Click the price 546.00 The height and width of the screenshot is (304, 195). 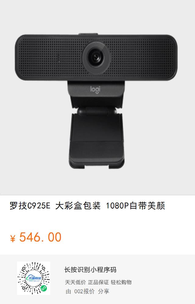point(40,237)
